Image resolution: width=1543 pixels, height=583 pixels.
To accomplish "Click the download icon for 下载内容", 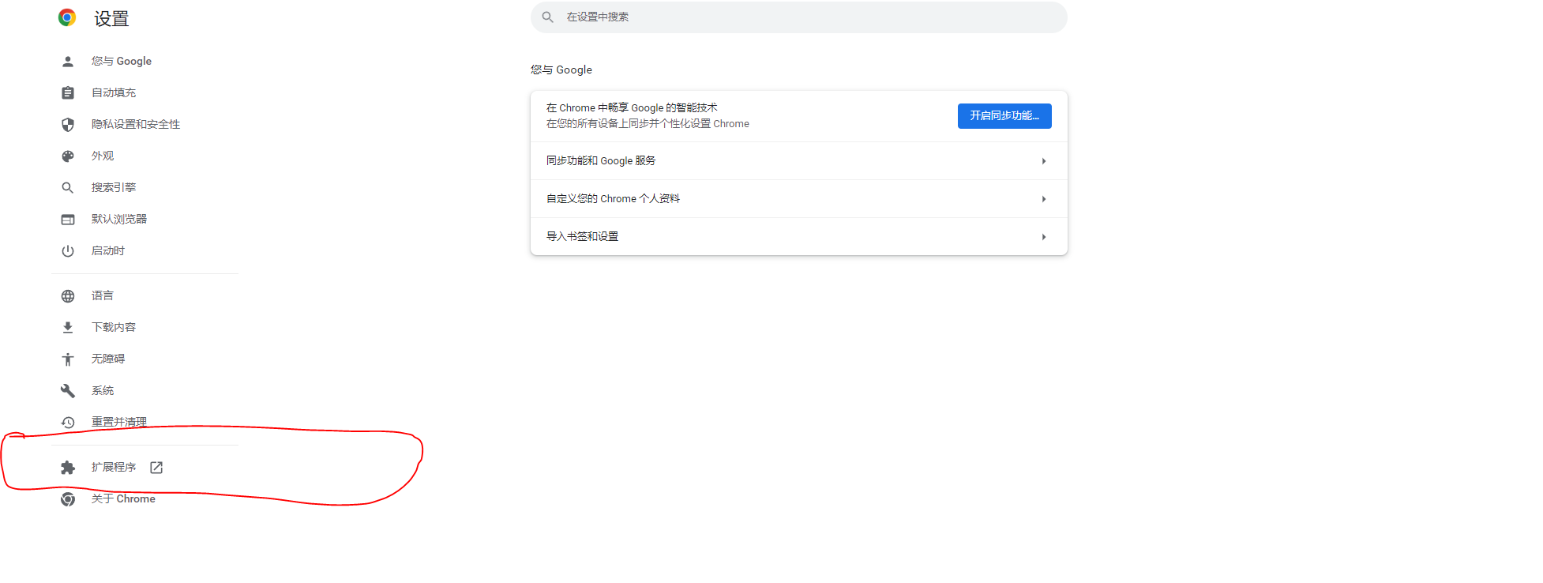I will click(68, 328).
